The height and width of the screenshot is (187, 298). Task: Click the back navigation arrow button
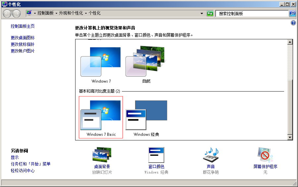coord(7,14)
